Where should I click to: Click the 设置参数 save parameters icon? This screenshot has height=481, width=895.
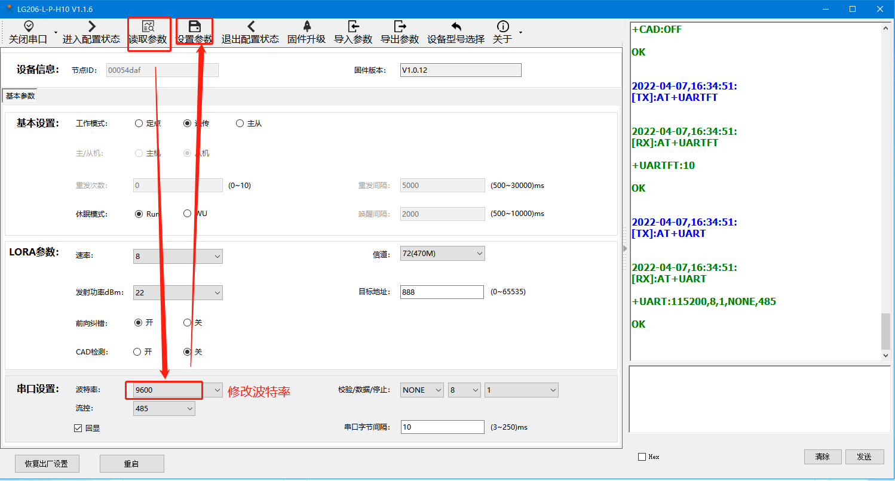(194, 27)
